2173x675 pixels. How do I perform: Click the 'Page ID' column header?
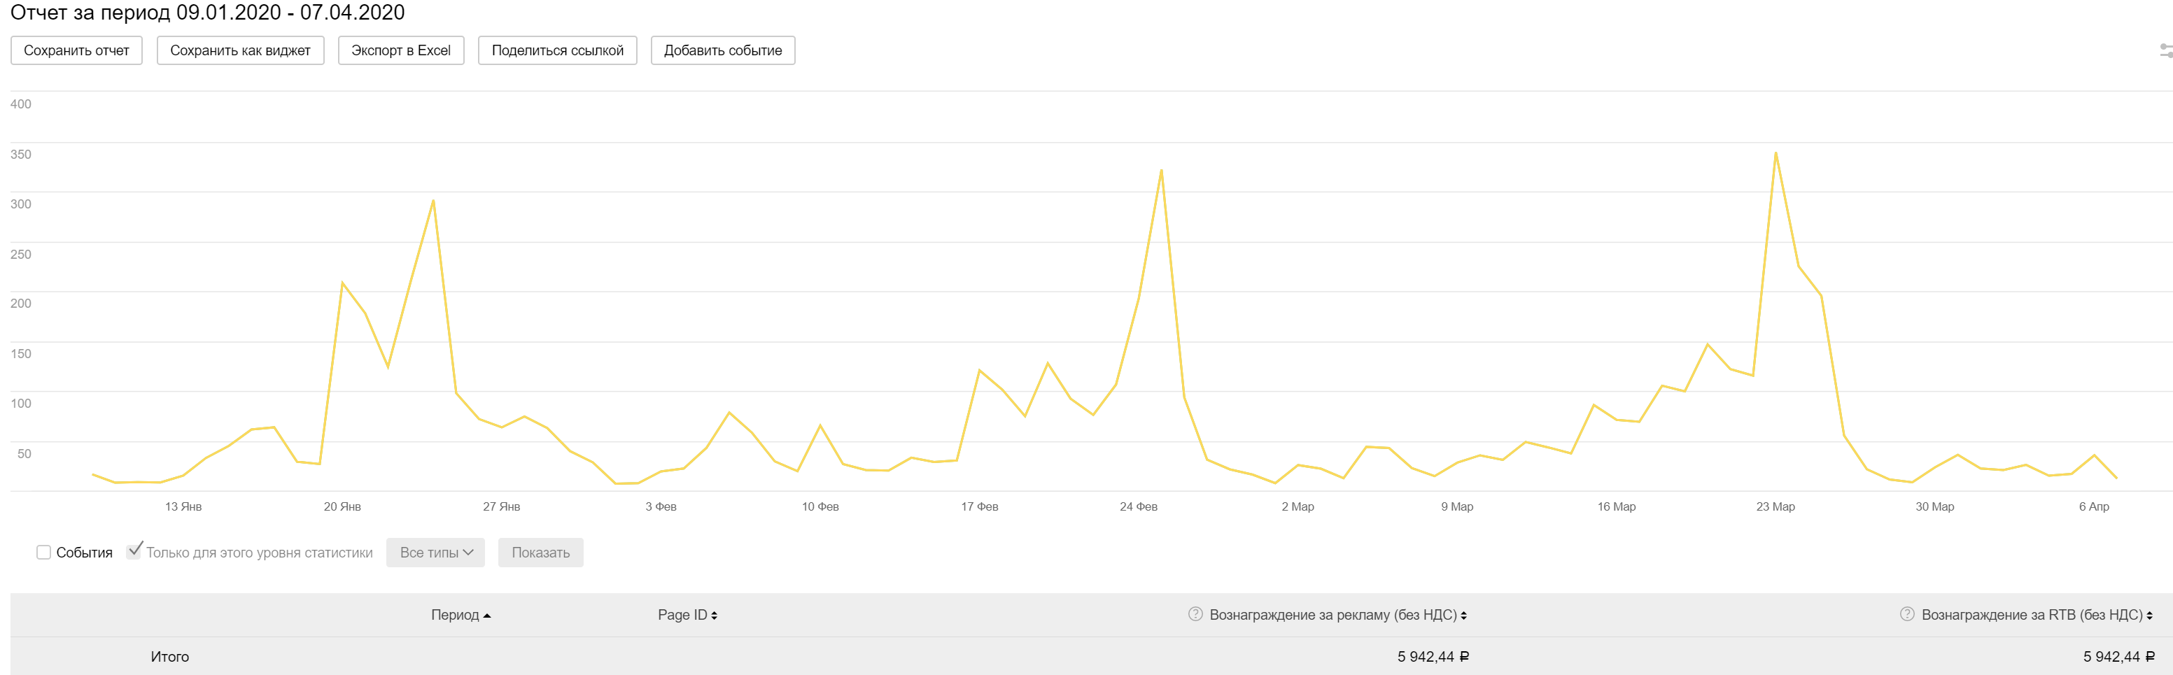pos(682,615)
